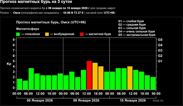Select the shortest green bar on 08 January
The image size is (183, 106).
pyautogui.click(x=25, y=85)
